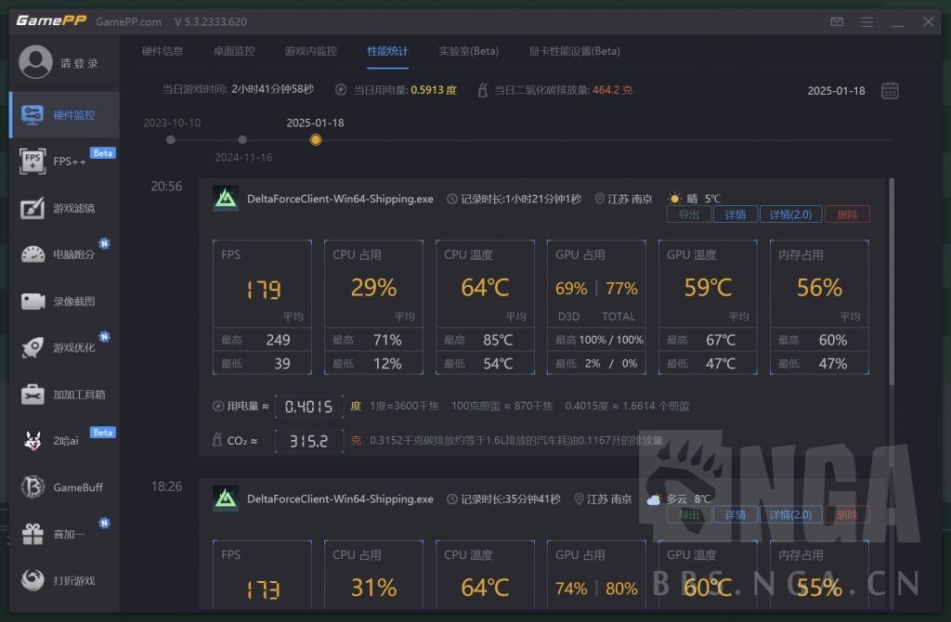Open 详情(2.0) for the 20:56 session

790,214
